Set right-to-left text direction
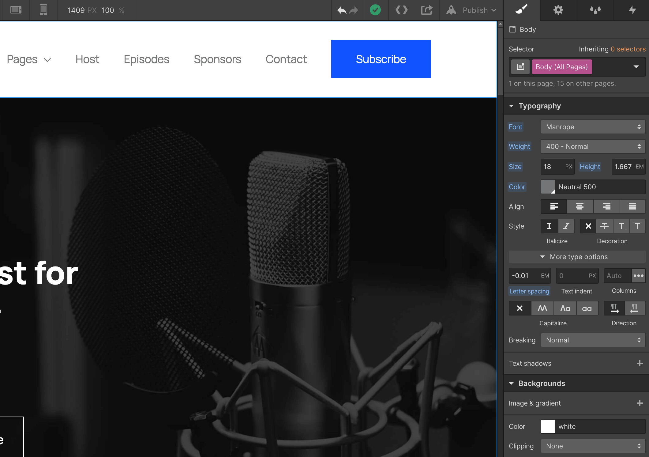 (635, 308)
